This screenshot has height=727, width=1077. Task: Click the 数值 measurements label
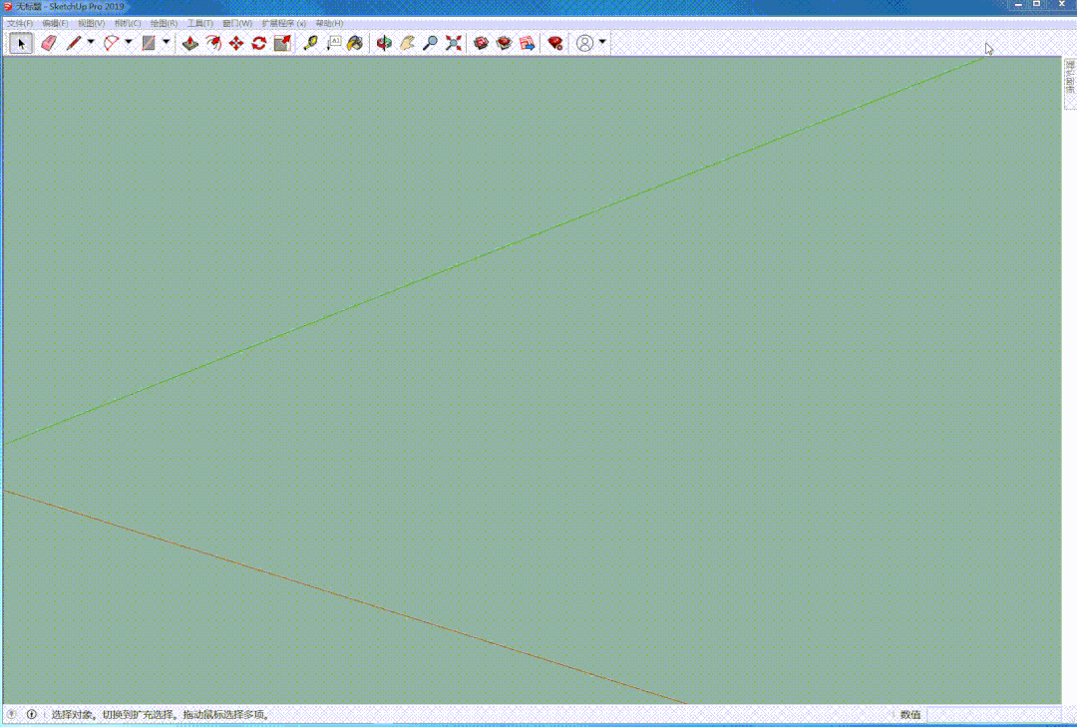click(910, 715)
